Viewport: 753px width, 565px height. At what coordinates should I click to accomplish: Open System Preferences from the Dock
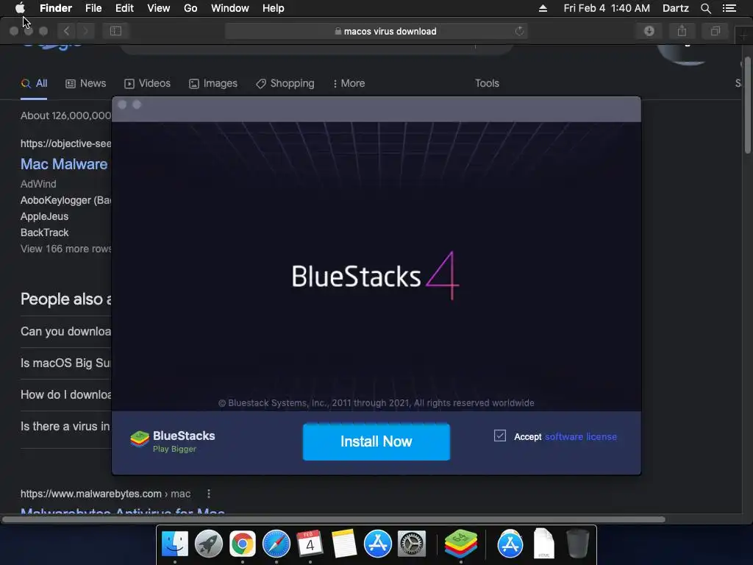tap(412, 544)
